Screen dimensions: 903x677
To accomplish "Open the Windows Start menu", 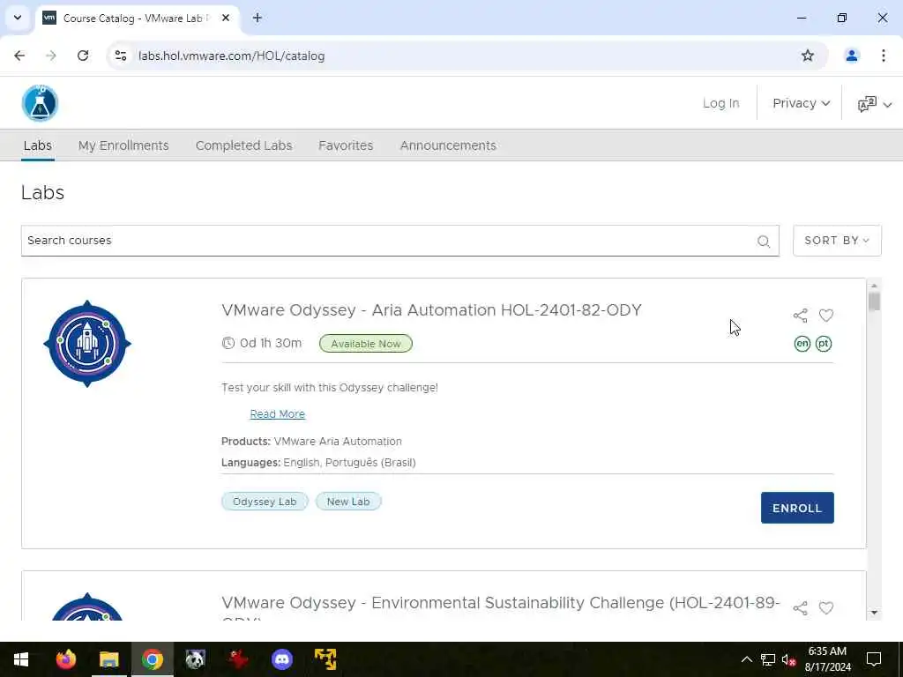I will [x=21, y=659].
